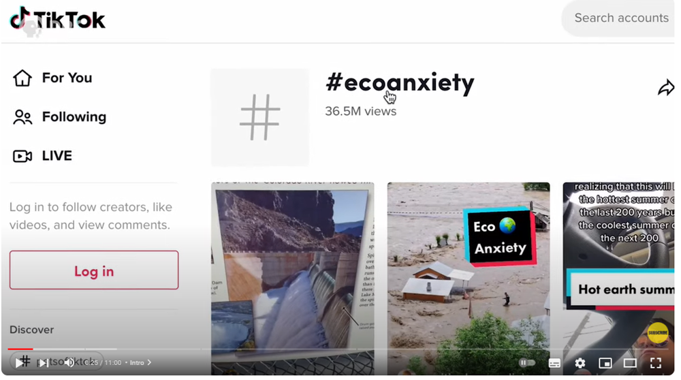Image resolution: width=681 pixels, height=380 pixels.
Task: Go to the Following tab
Action: (59, 117)
